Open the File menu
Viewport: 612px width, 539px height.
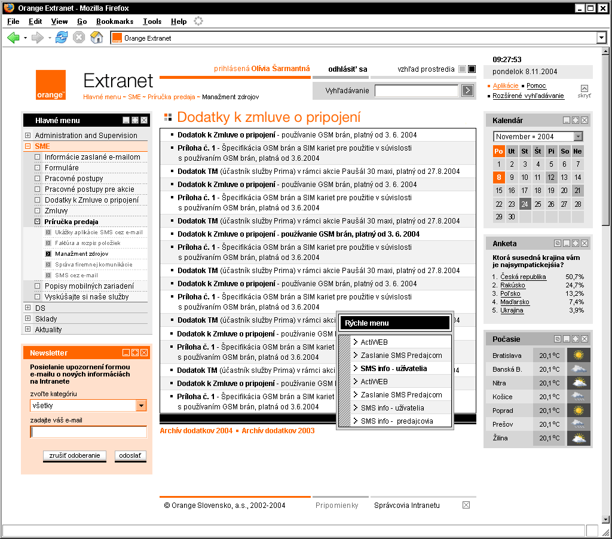click(13, 22)
